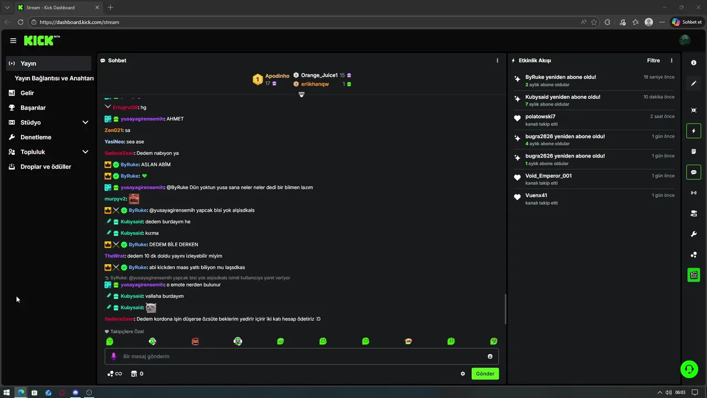This screenshot has width=707, height=398.
Task: Select Void_Emperor_001 follow activity entry
Action: click(x=594, y=179)
